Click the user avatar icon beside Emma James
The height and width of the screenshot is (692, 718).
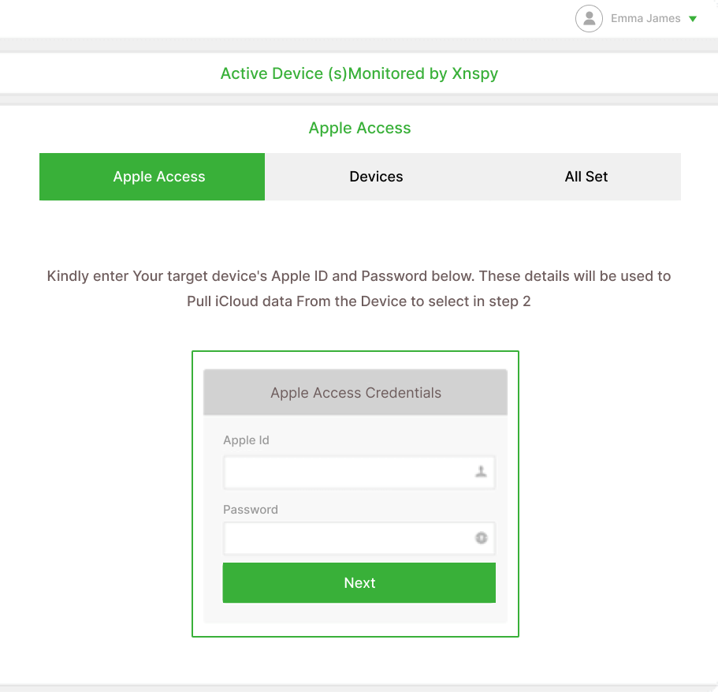tap(589, 19)
